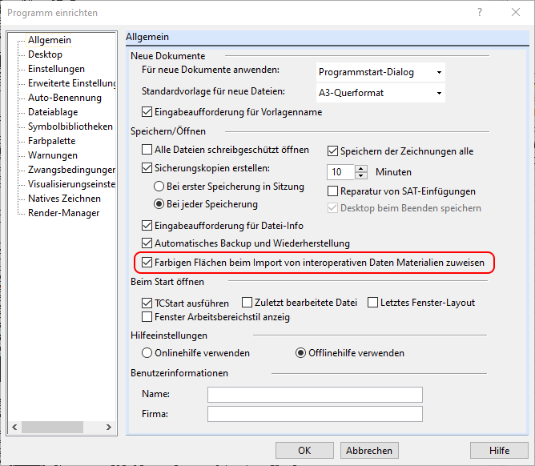Screen dimensions: 535x466
Task: Enable 'Fenster Arbeitsbereichstil anzeig' checkbox
Action: tap(147, 317)
